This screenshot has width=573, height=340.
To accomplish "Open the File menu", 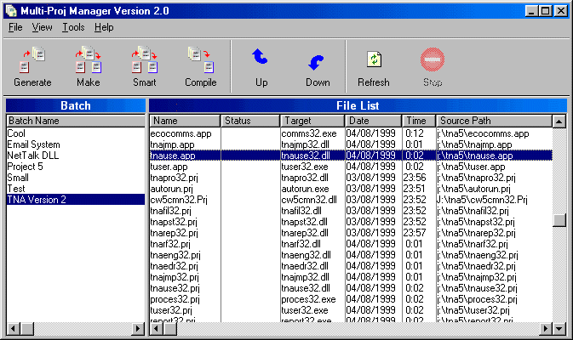I will click(15, 27).
